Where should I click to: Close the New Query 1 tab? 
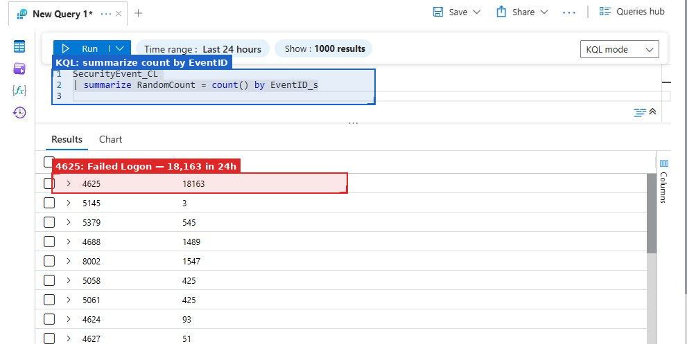coord(119,14)
